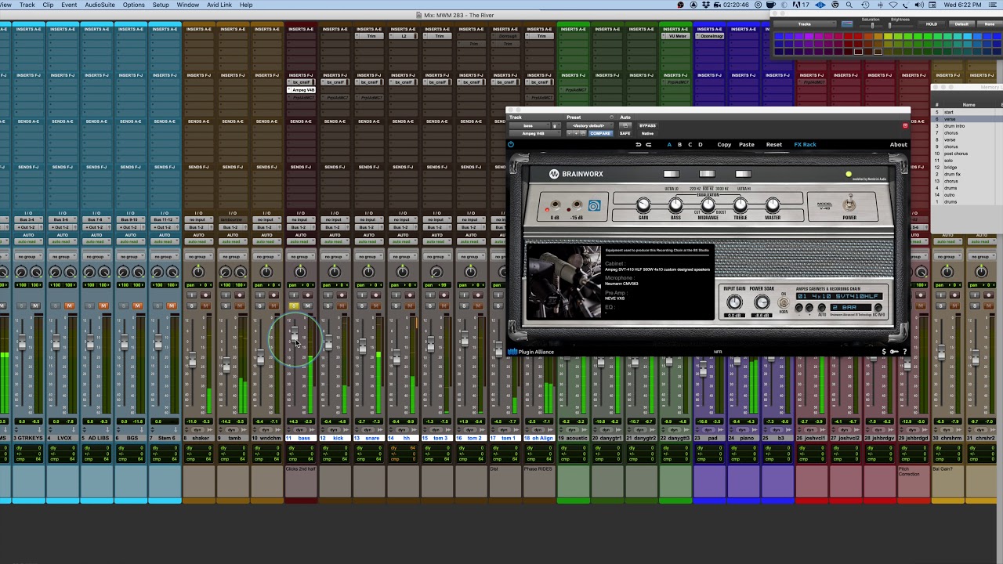The height and width of the screenshot is (564, 1003).
Task: Adjust the Saturation slider in color palette
Action: tap(871, 24)
